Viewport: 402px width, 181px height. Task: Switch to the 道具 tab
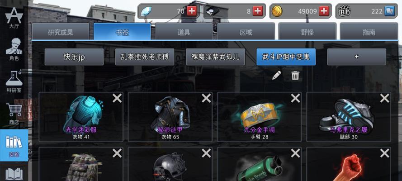184,32
